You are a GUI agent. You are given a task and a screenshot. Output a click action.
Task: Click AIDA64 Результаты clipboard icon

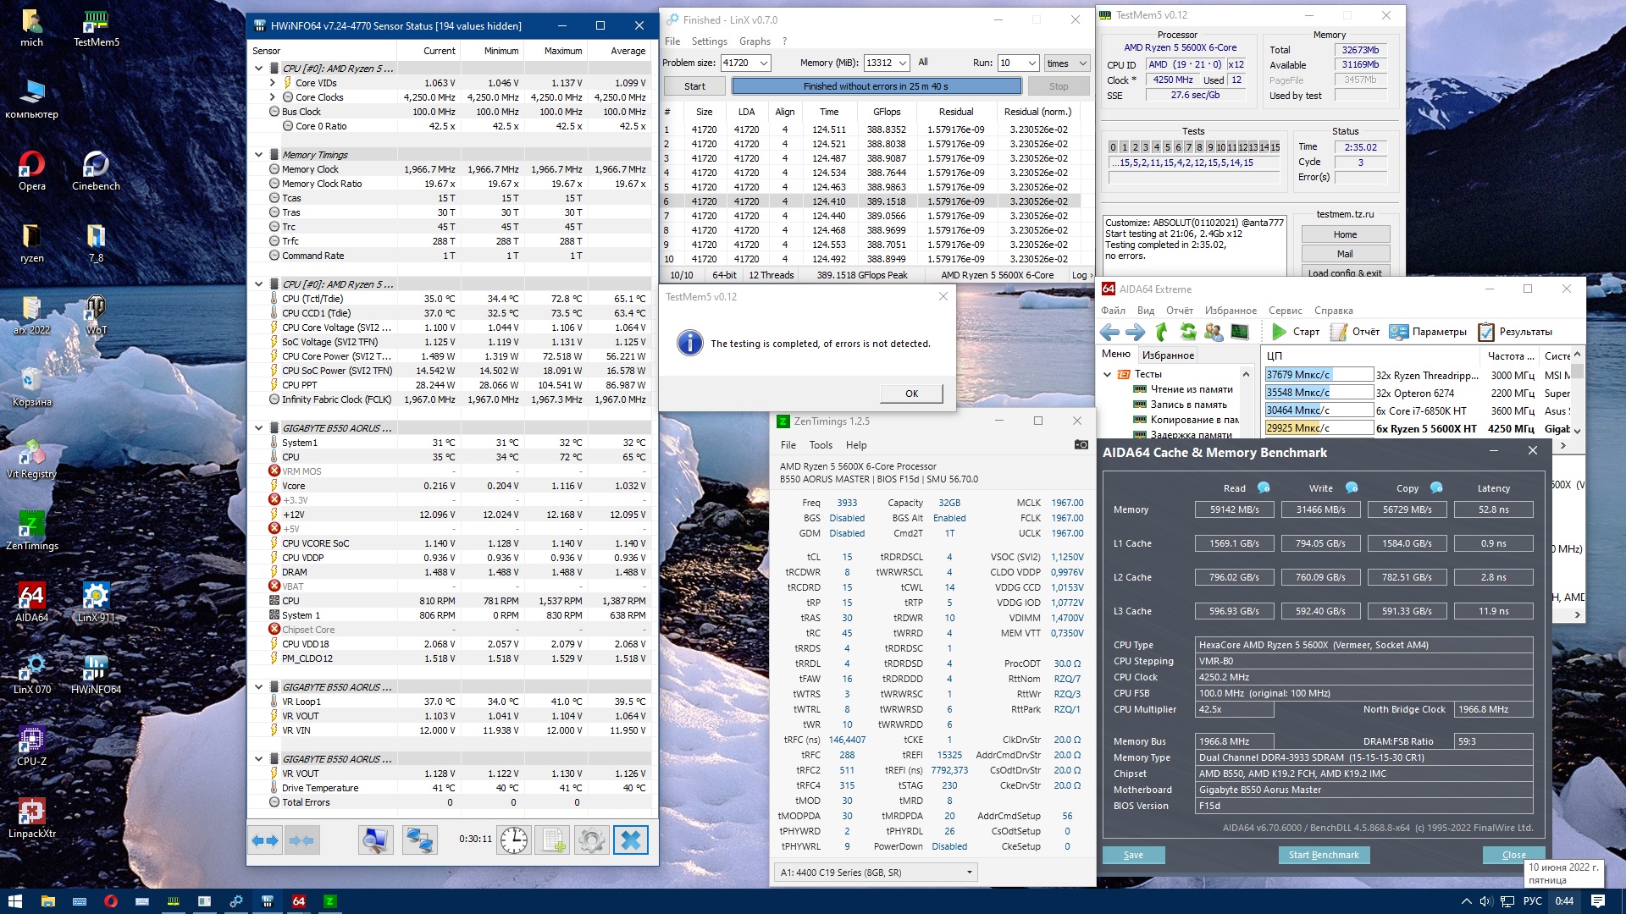coord(1485,332)
